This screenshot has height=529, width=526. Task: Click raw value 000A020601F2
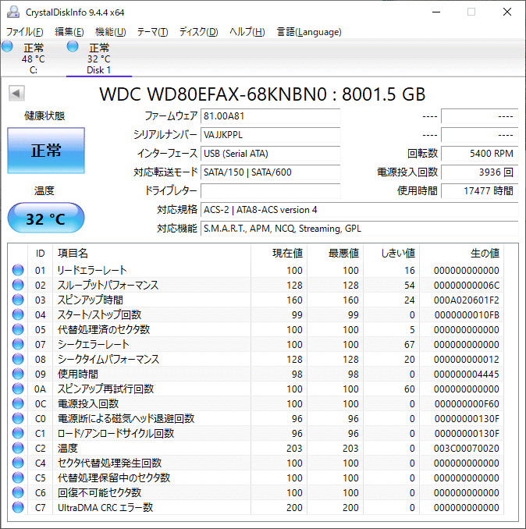click(466, 300)
